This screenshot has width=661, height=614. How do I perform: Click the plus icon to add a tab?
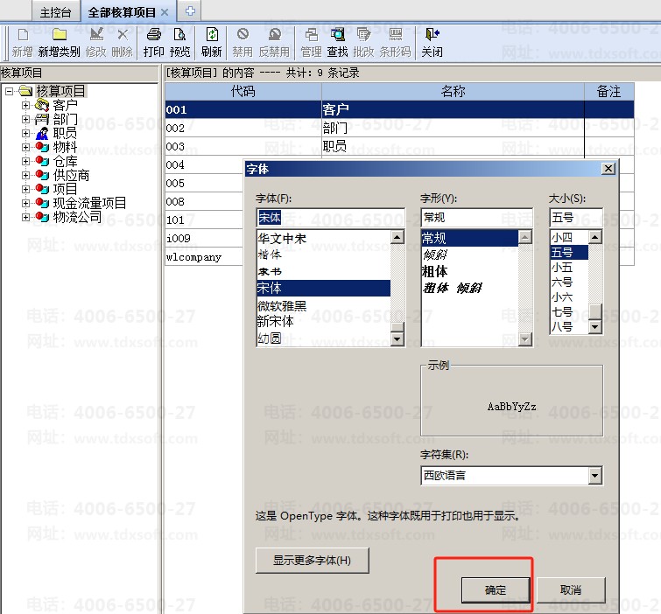click(x=190, y=11)
